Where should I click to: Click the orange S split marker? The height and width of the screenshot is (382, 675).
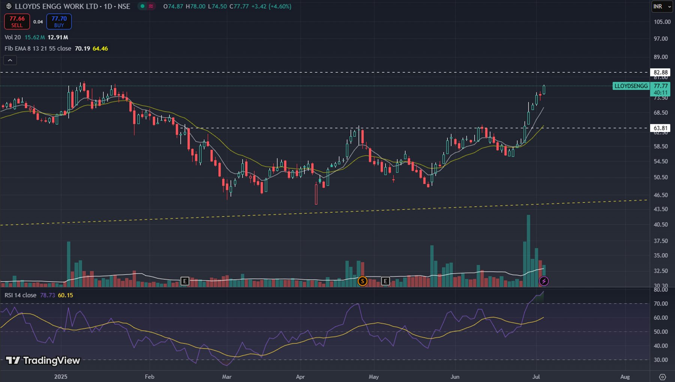[x=362, y=281]
